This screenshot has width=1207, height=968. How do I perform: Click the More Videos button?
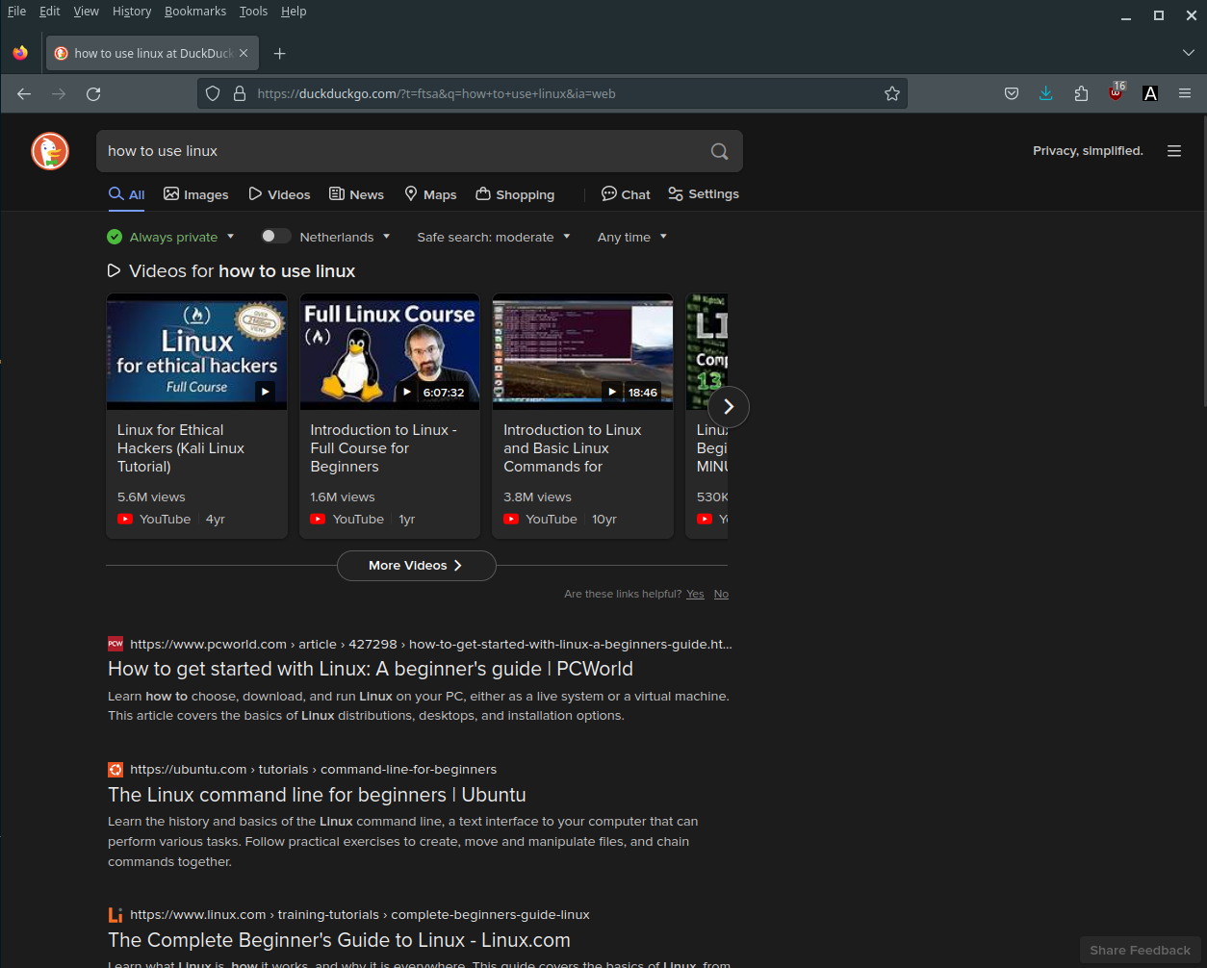[417, 566]
